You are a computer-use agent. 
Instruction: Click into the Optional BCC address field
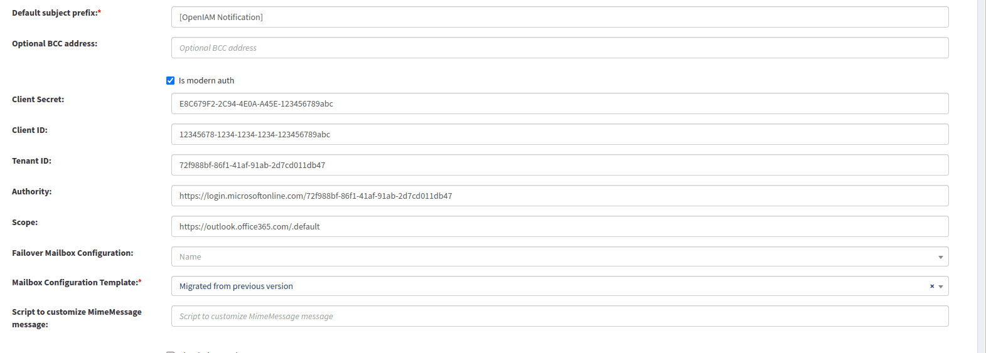point(560,48)
